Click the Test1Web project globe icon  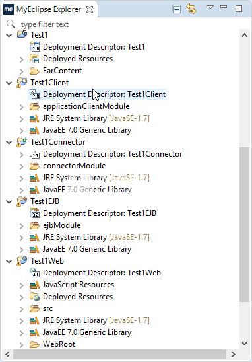point(22,261)
